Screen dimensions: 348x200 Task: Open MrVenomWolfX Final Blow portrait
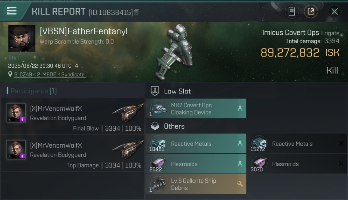point(16,113)
